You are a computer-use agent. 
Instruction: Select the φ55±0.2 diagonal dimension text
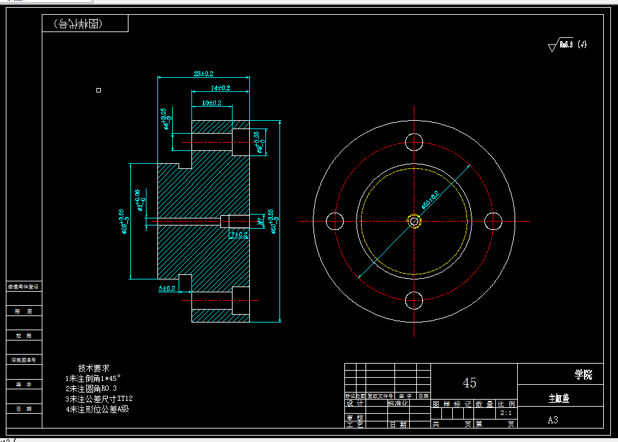coord(430,200)
